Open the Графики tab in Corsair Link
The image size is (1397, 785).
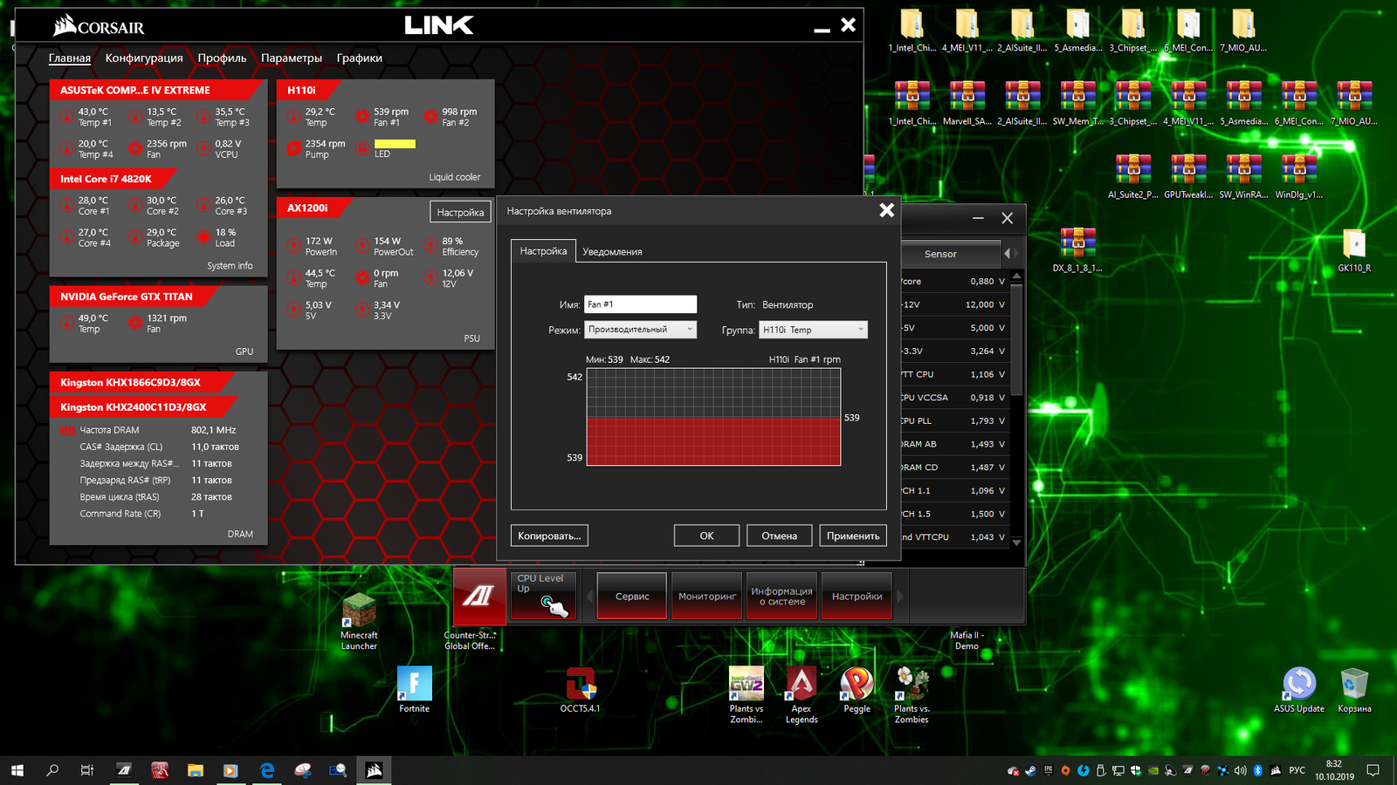(x=360, y=58)
